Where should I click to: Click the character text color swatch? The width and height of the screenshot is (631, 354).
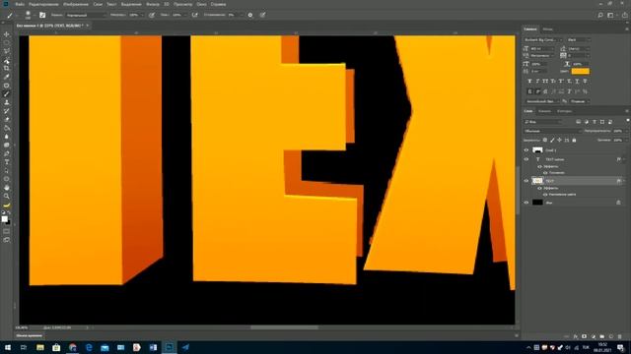[x=581, y=72]
